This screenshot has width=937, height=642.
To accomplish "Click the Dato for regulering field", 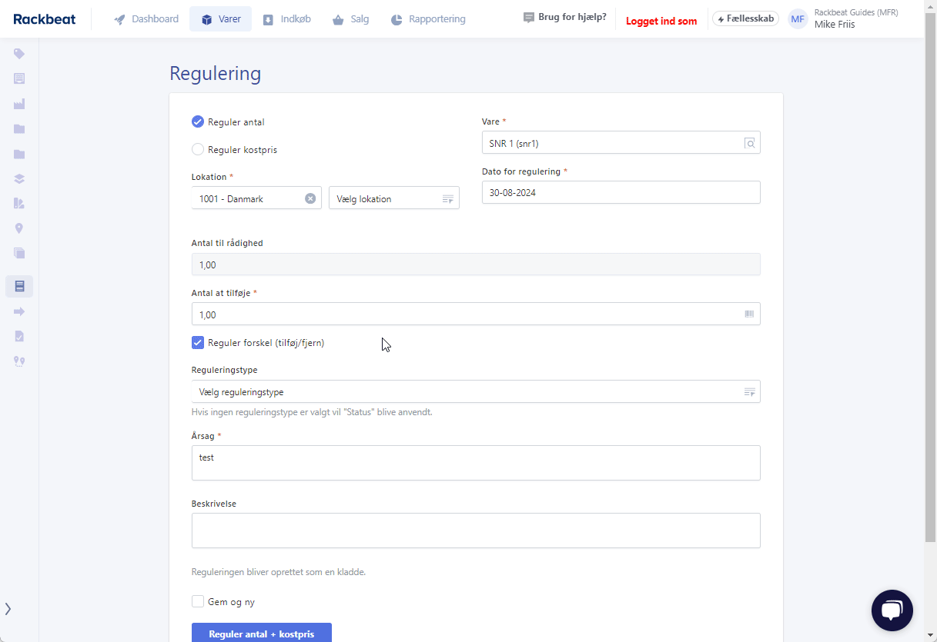I will click(621, 193).
